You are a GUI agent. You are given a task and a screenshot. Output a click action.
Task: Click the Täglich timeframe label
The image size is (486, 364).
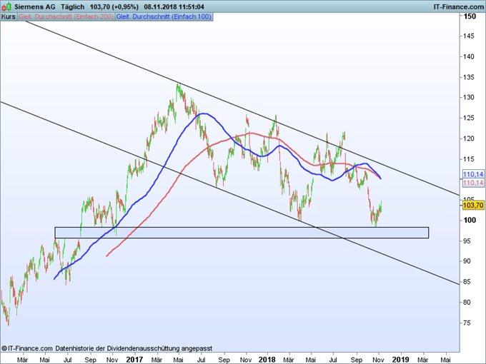pos(72,6)
